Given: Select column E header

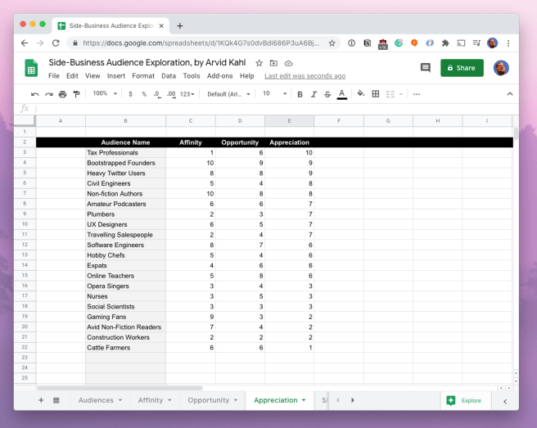Looking at the screenshot, I should tap(290, 121).
